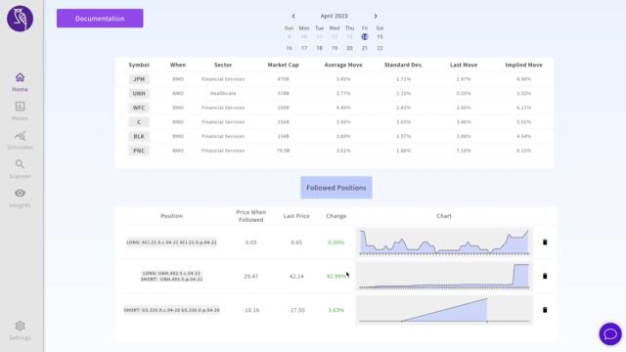Select the highlighted Friday date in calendar

point(365,37)
